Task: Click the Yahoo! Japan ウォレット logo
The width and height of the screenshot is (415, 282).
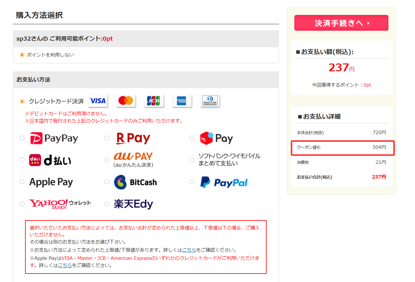Action: pos(60,204)
